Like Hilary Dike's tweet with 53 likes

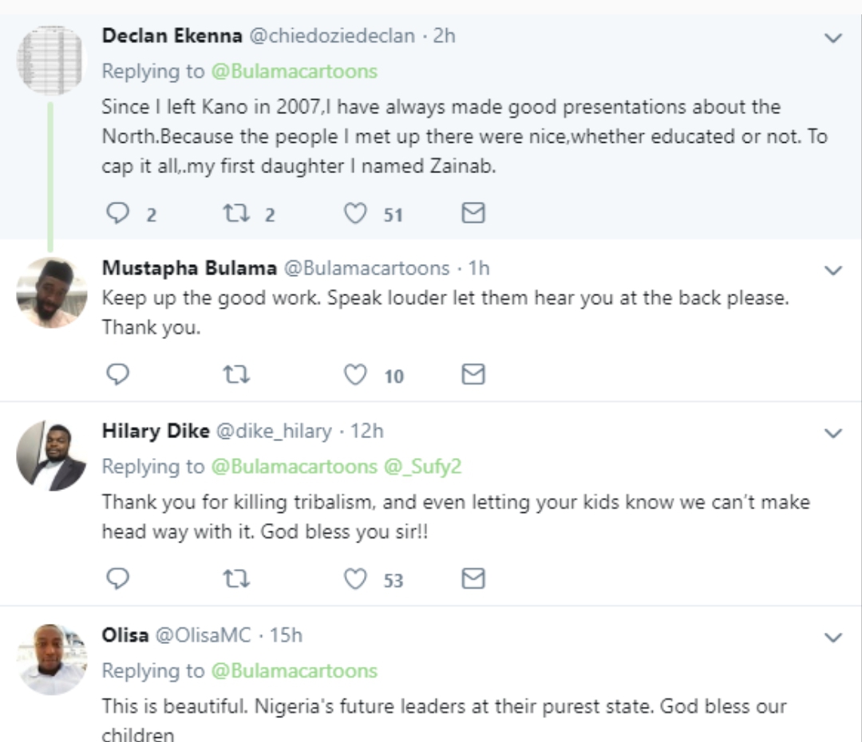click(x=355, y=578)
